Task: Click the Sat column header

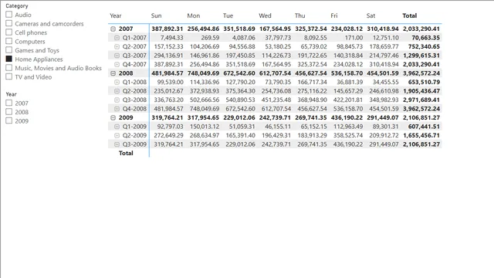Action: 370,15
